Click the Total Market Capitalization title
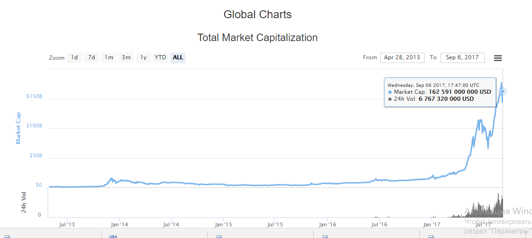Image resolution: width=532 pixels, height=238 pixels. pyautogui.click(x=257, y=37)
